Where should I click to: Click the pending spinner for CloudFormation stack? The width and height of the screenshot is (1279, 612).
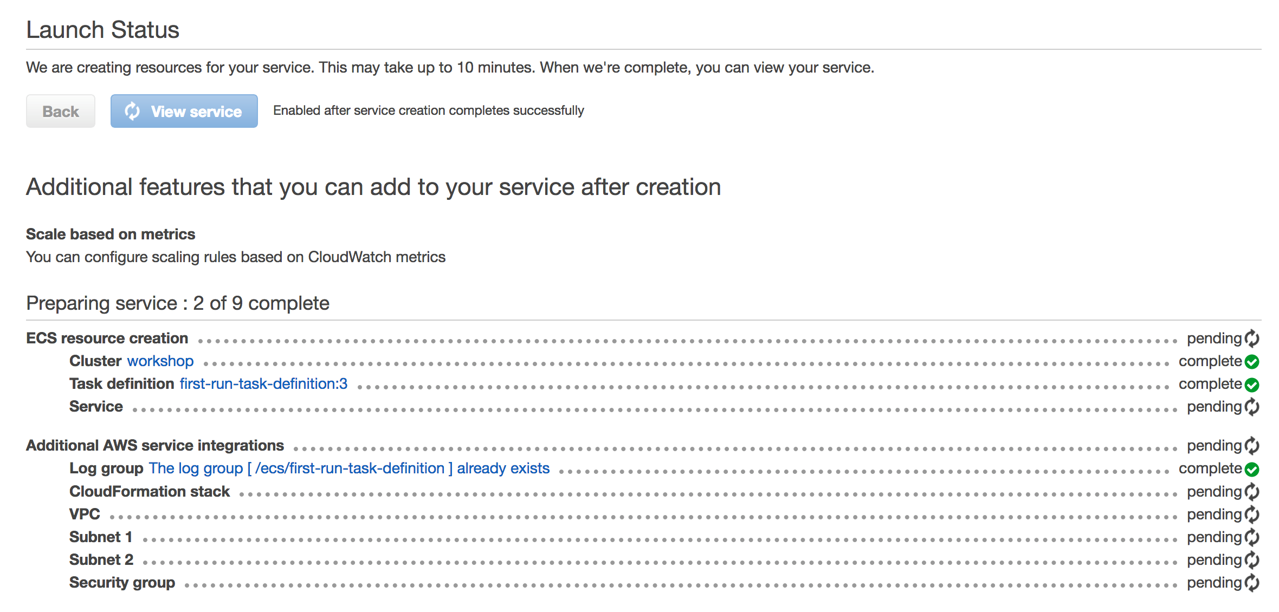(x=1252, y=492)
